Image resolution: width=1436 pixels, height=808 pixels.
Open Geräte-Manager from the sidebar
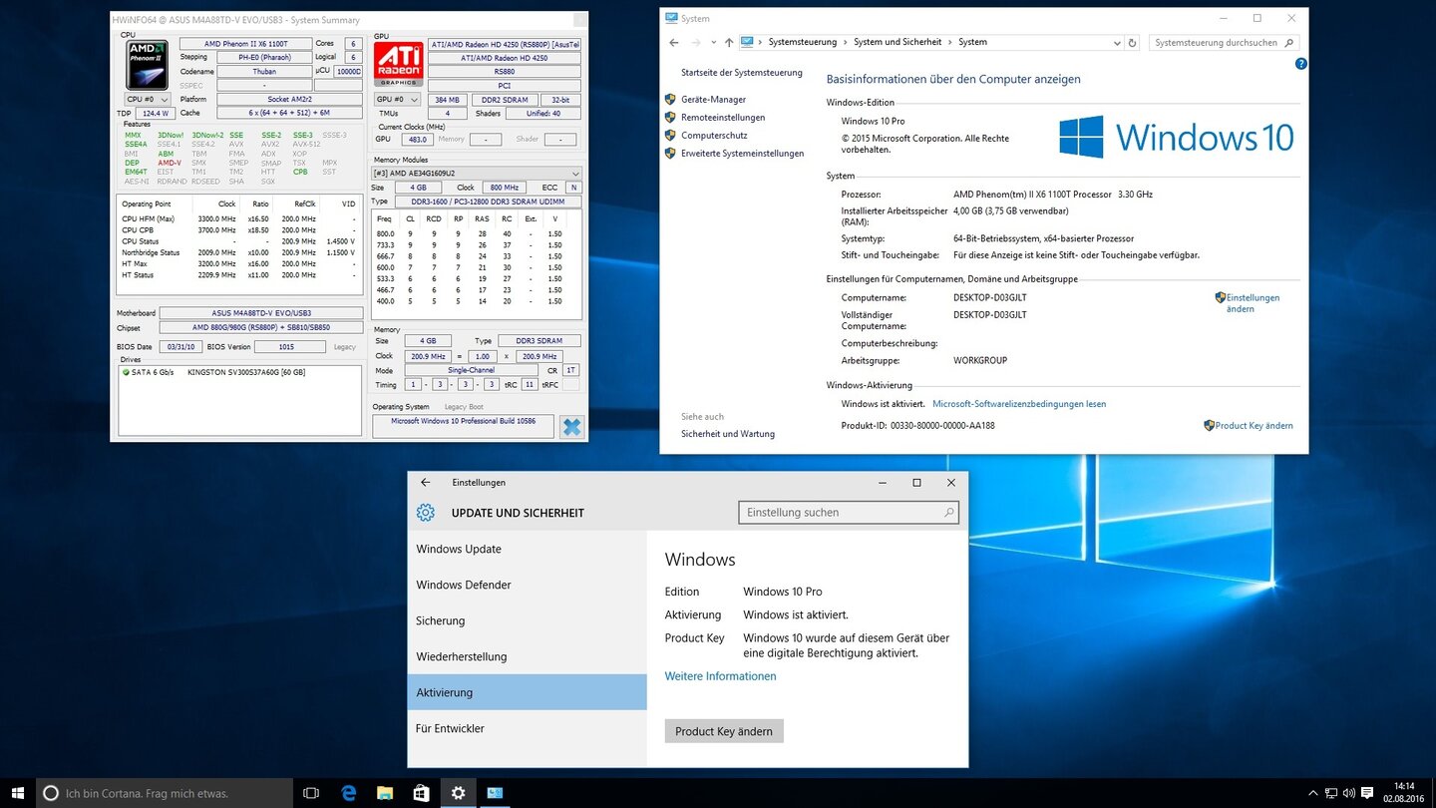coord(714,100)
